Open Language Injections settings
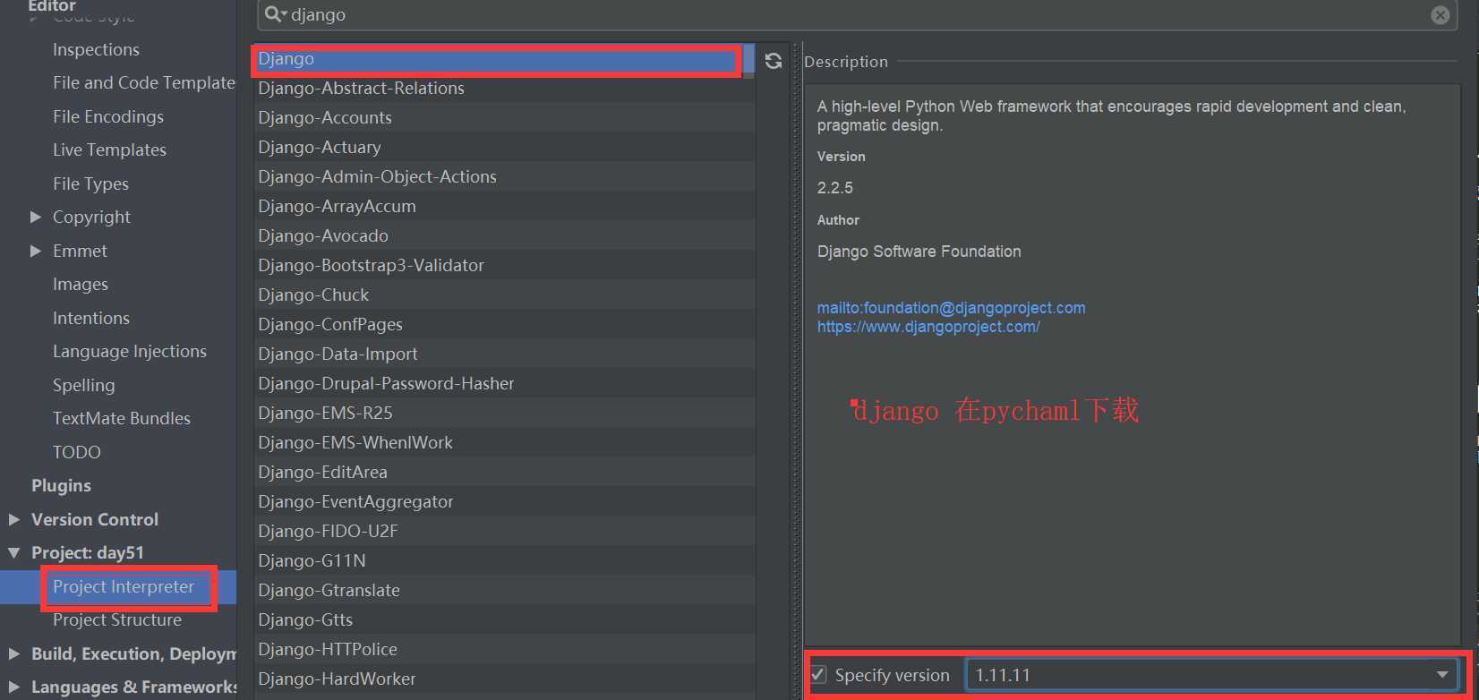The height and width of the screenshot is (700, 1479). [x=130, y=351]
